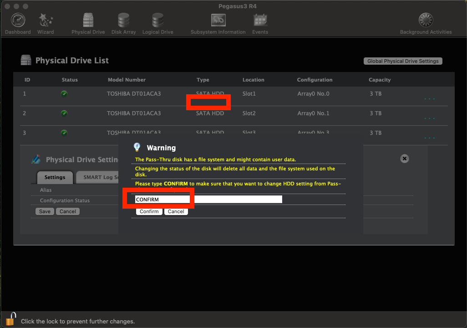Click the Alias label in settings
This screenshot has height=328, width=467.
pos(46,190)
